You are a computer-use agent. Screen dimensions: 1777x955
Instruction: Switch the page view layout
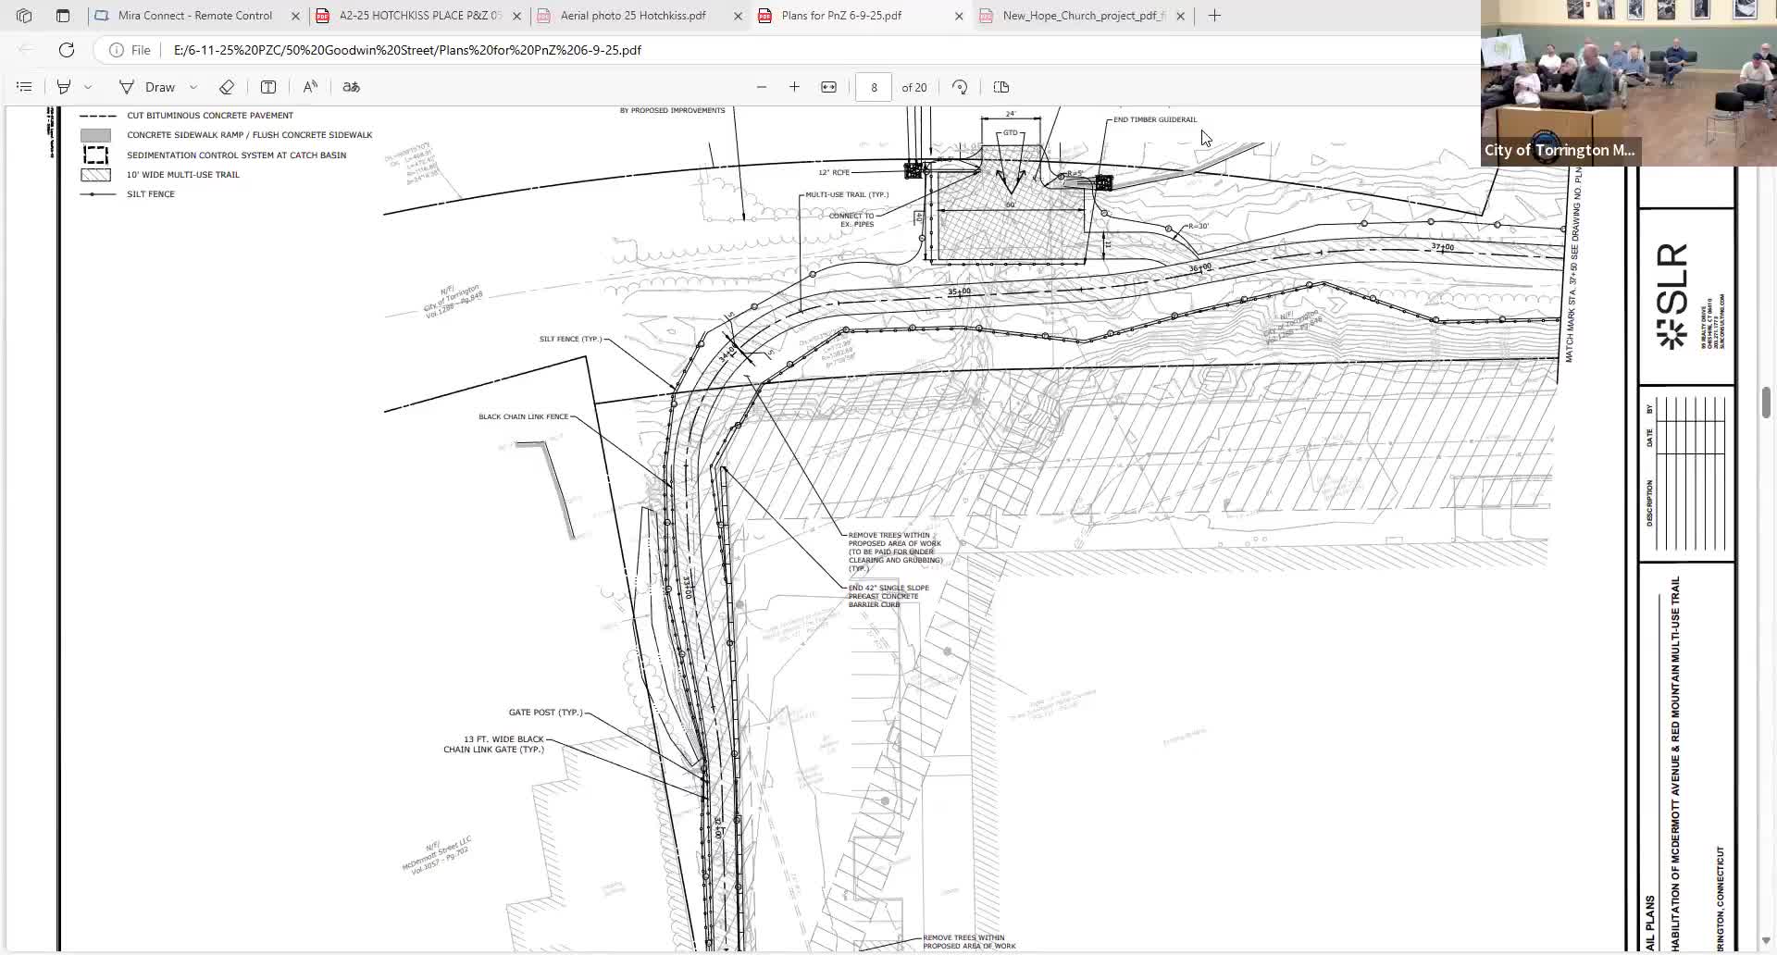coord(1000,87)
